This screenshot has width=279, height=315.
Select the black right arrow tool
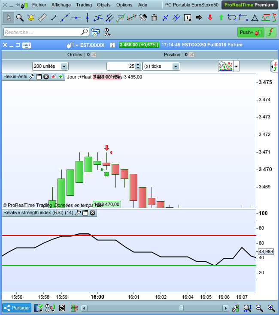click(x=199, y=18)
